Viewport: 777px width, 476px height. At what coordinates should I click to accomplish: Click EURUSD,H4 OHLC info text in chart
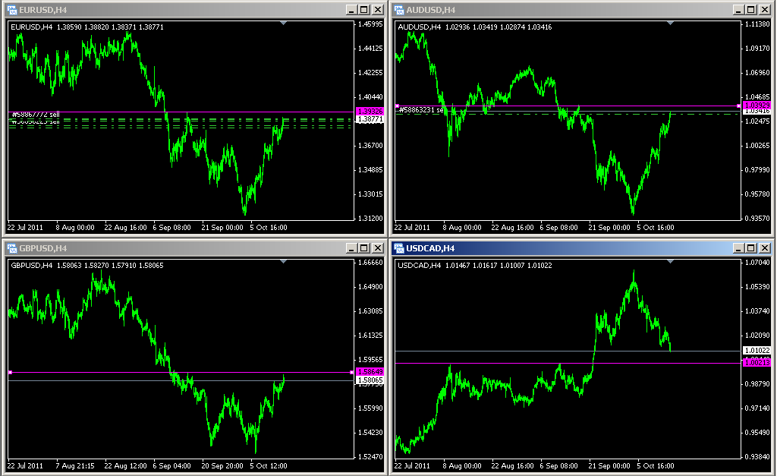coord(87,27)
